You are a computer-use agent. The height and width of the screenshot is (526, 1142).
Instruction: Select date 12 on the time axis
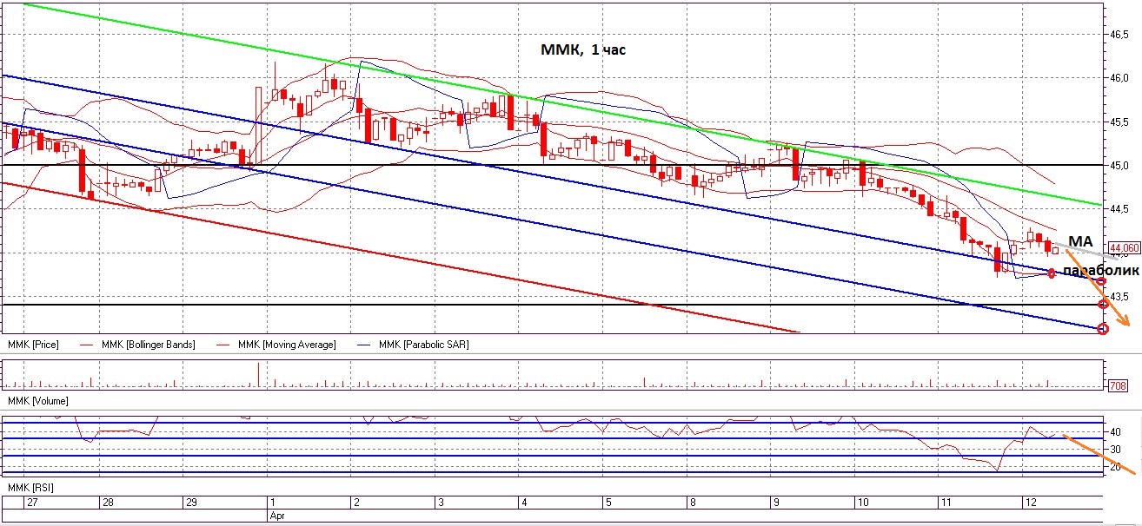click(x=1030, y=503)
